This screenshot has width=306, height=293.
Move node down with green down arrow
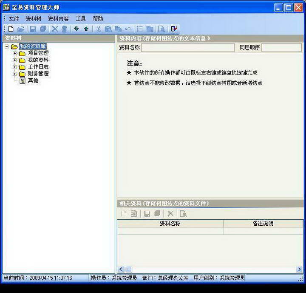click(76, 29)
